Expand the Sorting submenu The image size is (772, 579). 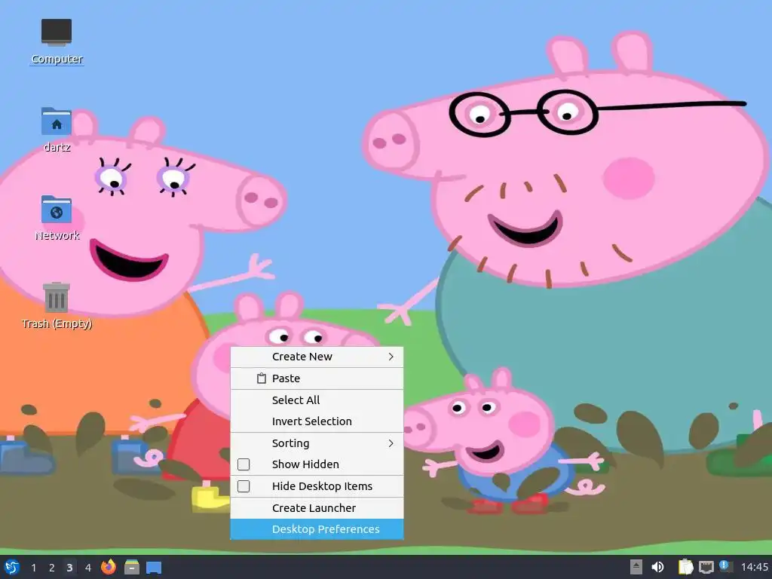pyautogui.click(x=317, y=443)
